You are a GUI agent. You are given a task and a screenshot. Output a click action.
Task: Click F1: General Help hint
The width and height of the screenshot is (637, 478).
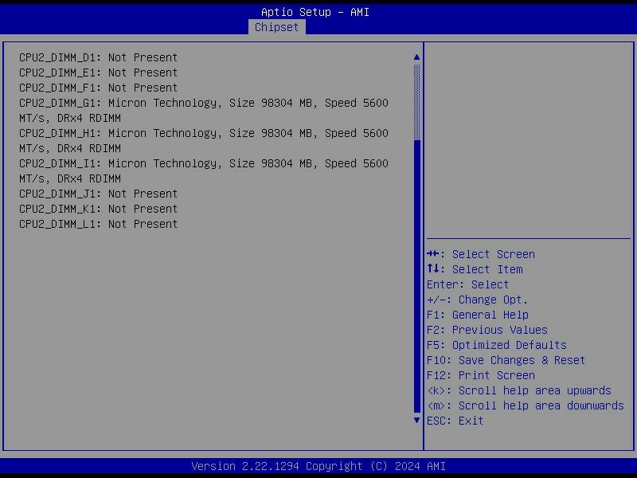point(478,315)
